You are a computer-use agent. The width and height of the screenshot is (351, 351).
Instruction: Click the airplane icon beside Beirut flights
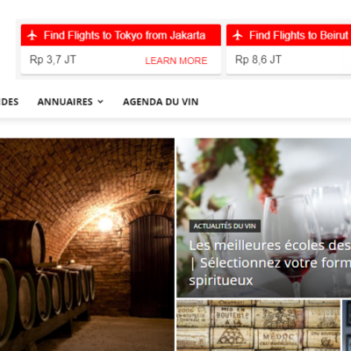(x=238, y=35)
